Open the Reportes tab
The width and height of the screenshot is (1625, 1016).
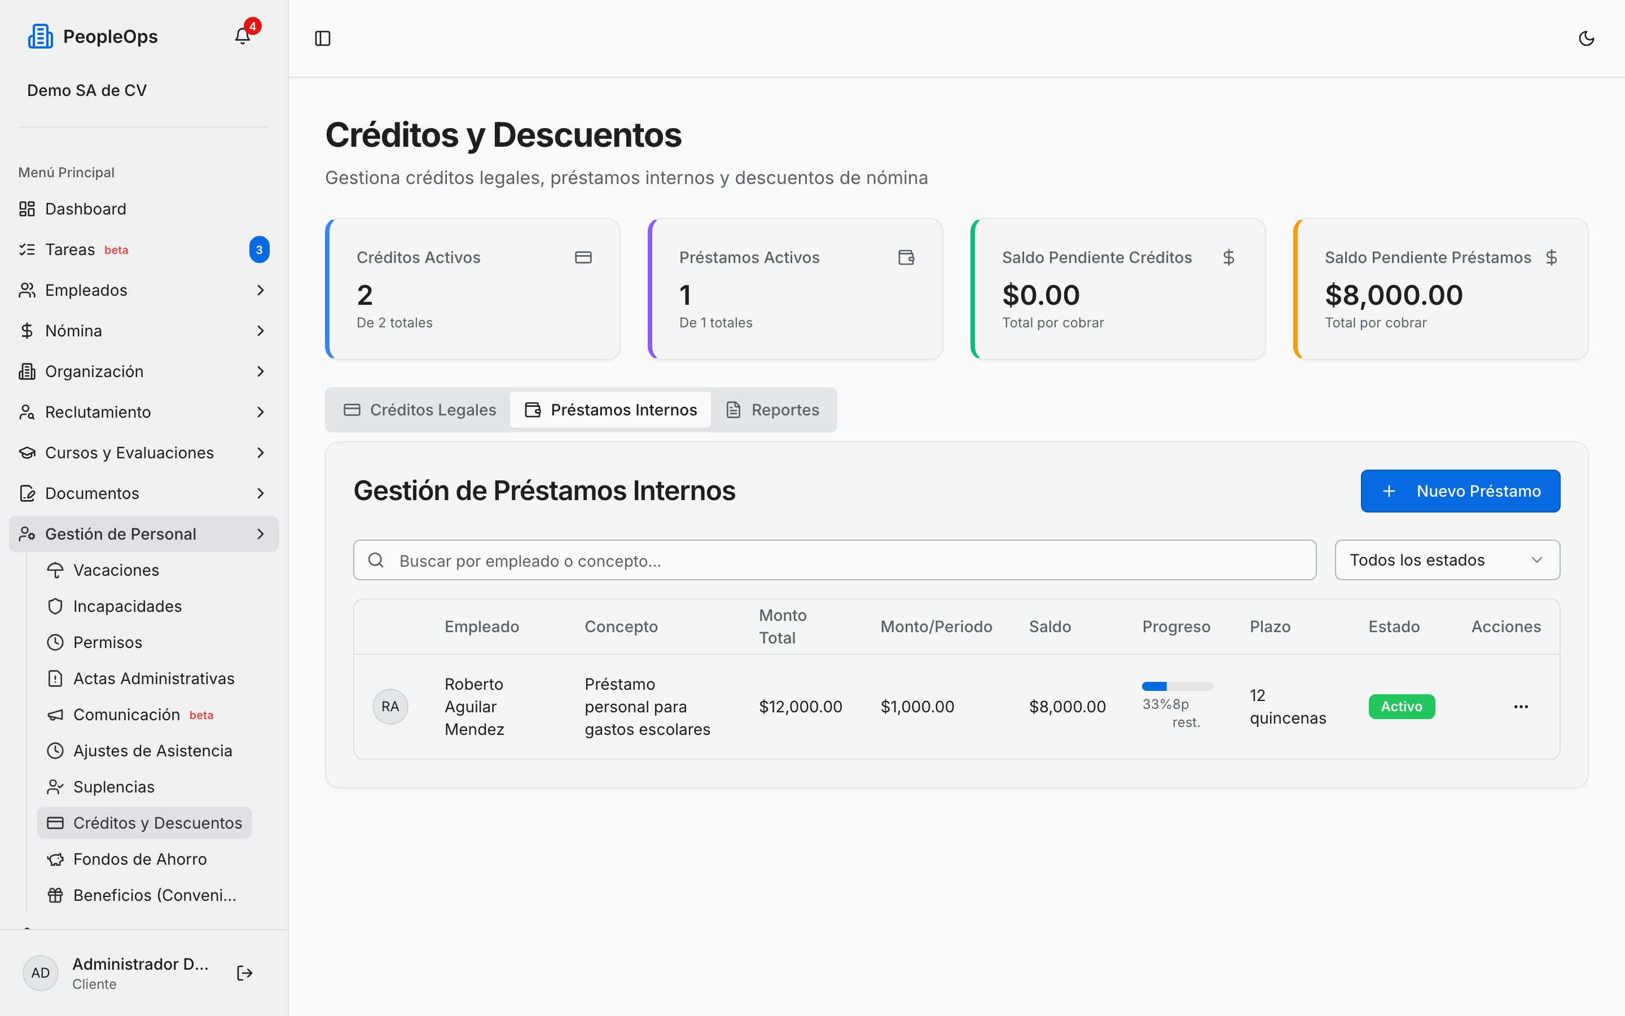point(773,410)
